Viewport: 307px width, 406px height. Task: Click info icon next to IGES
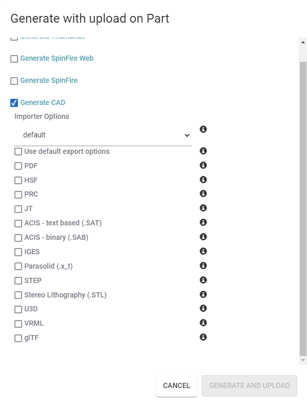(203, 251)
